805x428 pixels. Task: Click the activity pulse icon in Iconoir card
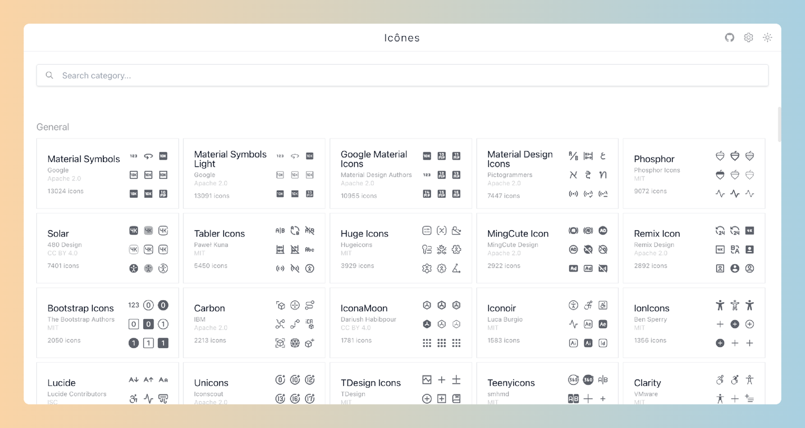coord(574,324)
